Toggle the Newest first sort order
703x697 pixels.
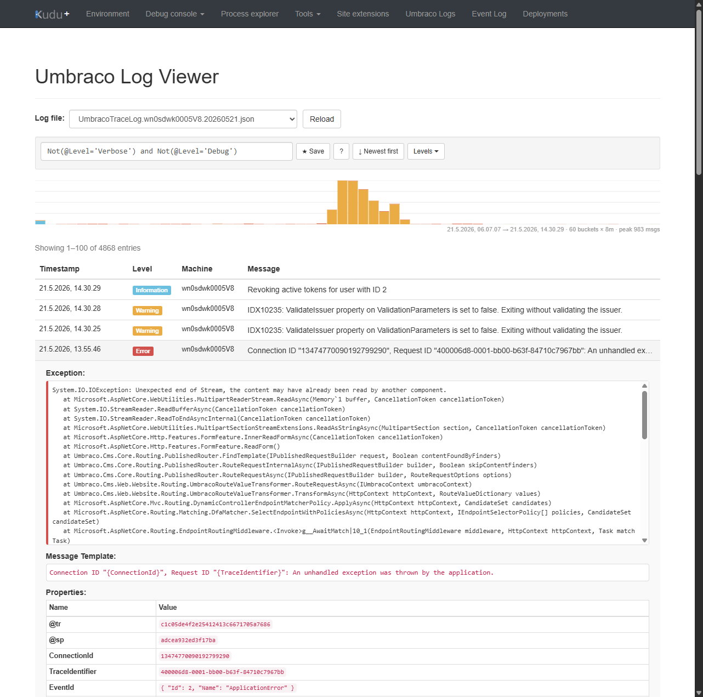click(x=378, y=151)
